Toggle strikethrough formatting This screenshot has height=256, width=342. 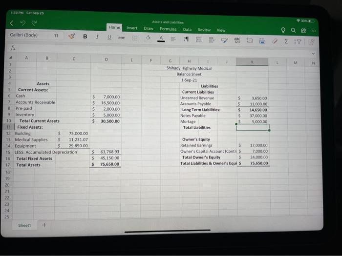121,38
